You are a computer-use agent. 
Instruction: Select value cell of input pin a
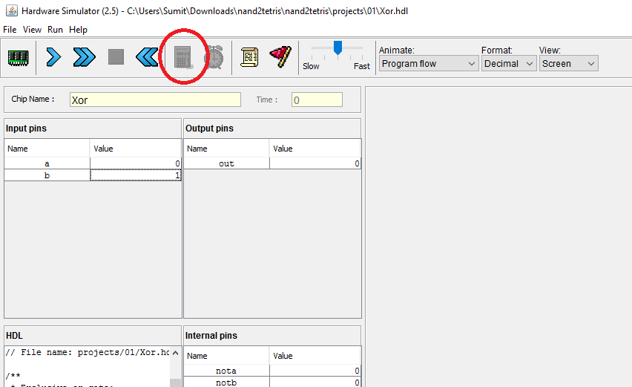[136, 163]
